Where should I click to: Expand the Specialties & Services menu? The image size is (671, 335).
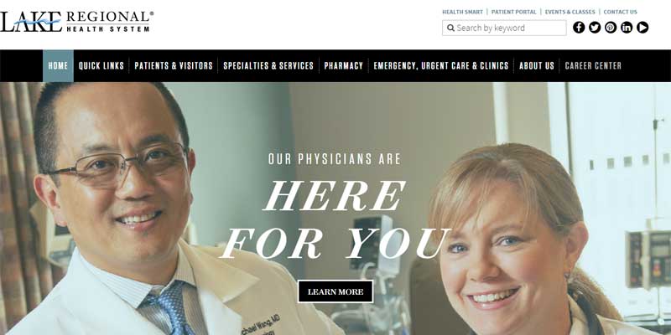pyautogui.click(x=268, y=66)
